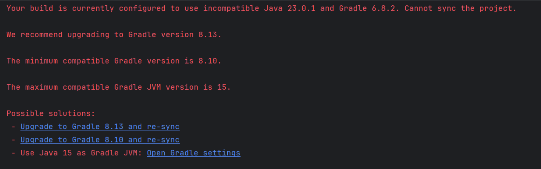Screen dimensions: 541x169
Task: Click the 'Cannot sync the project.' text
Action: coord(460,8)
